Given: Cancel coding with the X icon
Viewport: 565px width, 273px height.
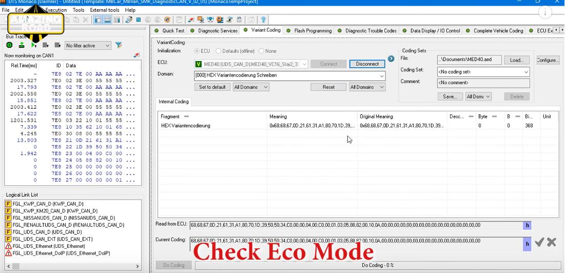Looking at the screenshot, I should (552, 242).
